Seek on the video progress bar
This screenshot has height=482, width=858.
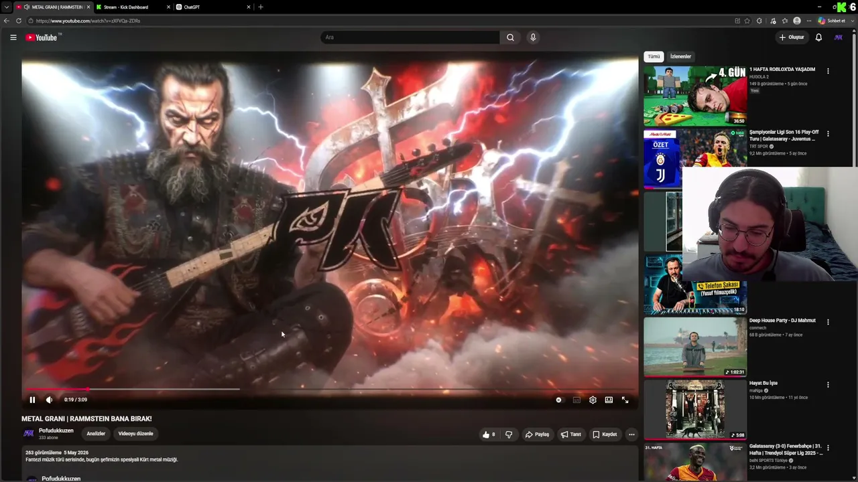(328, 389)
